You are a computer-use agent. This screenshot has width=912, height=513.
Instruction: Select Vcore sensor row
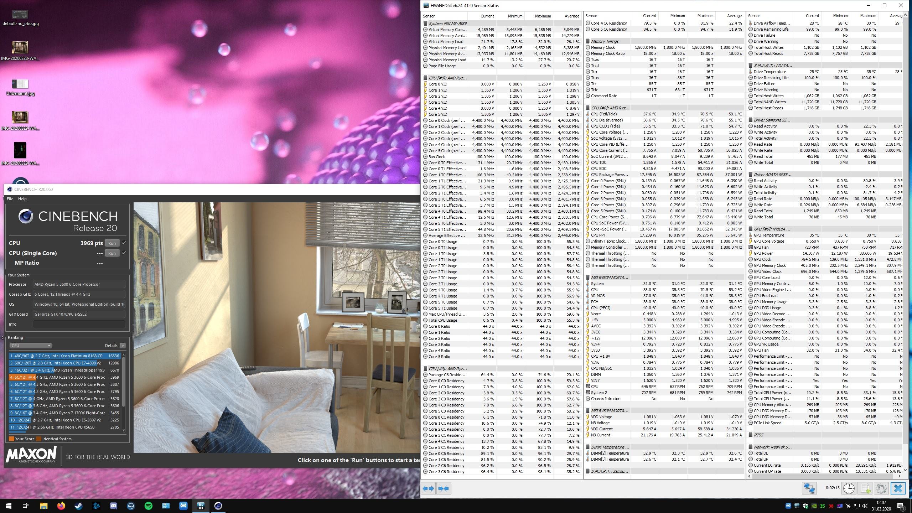point(665,314)
